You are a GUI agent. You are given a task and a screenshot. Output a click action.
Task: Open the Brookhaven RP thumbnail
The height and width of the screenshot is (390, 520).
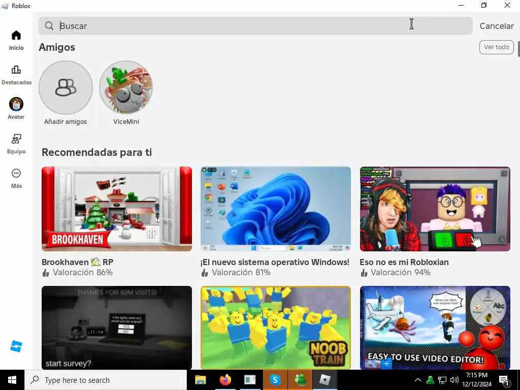(x=117, y=209)
